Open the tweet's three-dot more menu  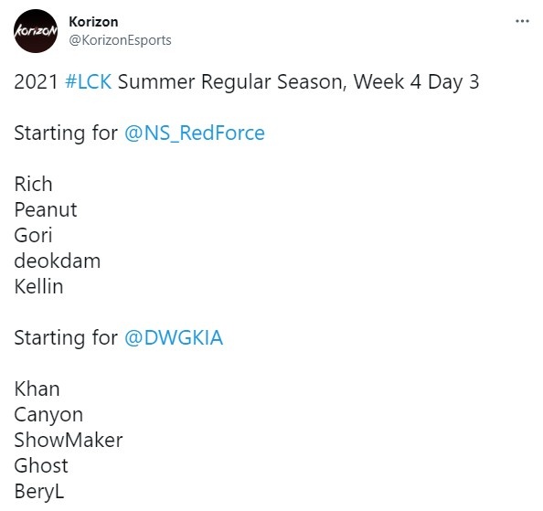click(x=522, y=21)
